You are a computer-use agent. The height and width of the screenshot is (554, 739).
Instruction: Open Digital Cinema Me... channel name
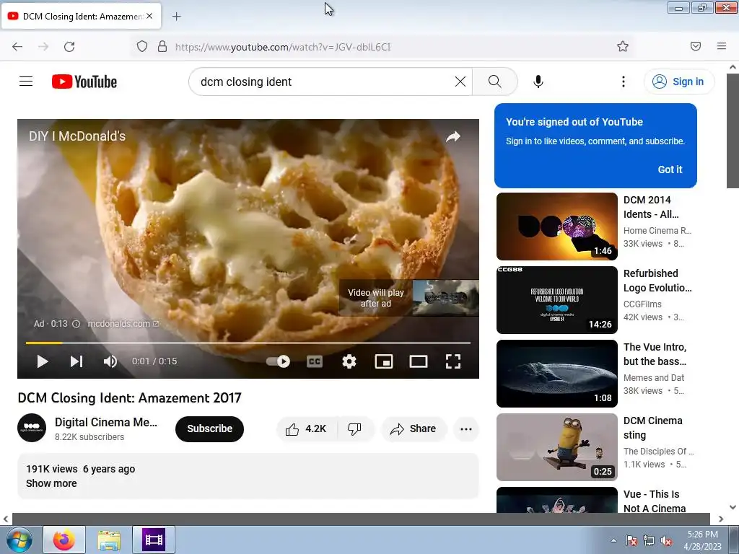tap(106, 422)
